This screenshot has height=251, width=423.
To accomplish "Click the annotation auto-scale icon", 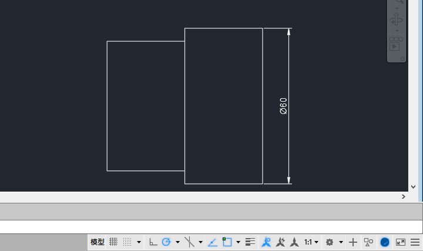I will pyautogui.click(x=281, y=242).
